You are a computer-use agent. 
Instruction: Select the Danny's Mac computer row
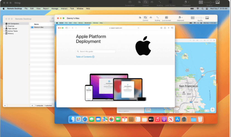pyautogui.click(x=42, y=27)
